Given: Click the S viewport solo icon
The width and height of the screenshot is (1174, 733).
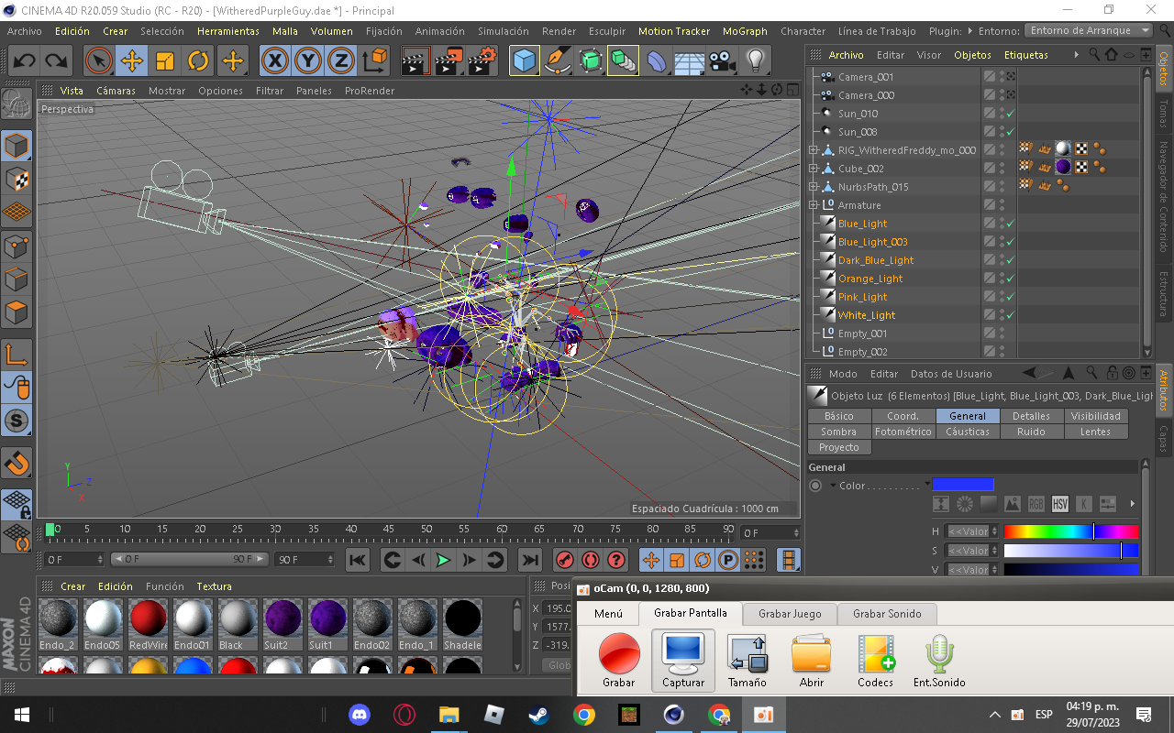Looking at the screenshot, I should [17, 421].
